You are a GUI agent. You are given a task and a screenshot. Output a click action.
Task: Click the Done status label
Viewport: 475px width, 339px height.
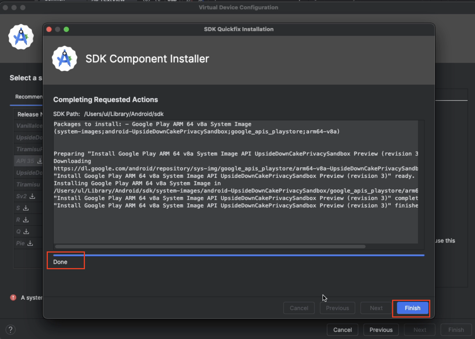point(60,262)
